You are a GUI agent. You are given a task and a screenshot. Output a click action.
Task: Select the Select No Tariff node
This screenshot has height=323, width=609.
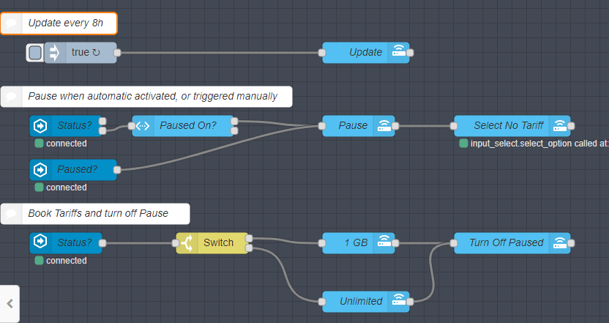512,125
